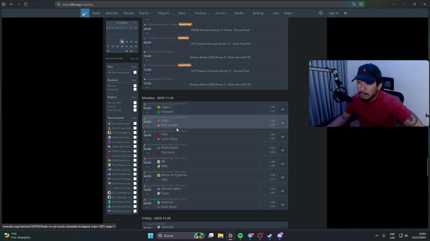Clear the Tournament filter
The width and height of the screenshot is (430, 241).
click(134, 118)
